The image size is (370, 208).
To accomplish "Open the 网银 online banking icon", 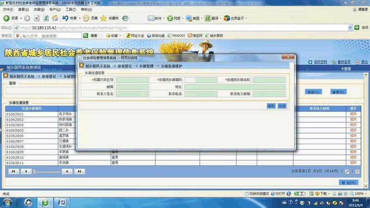I will click(x=170, y=18).
